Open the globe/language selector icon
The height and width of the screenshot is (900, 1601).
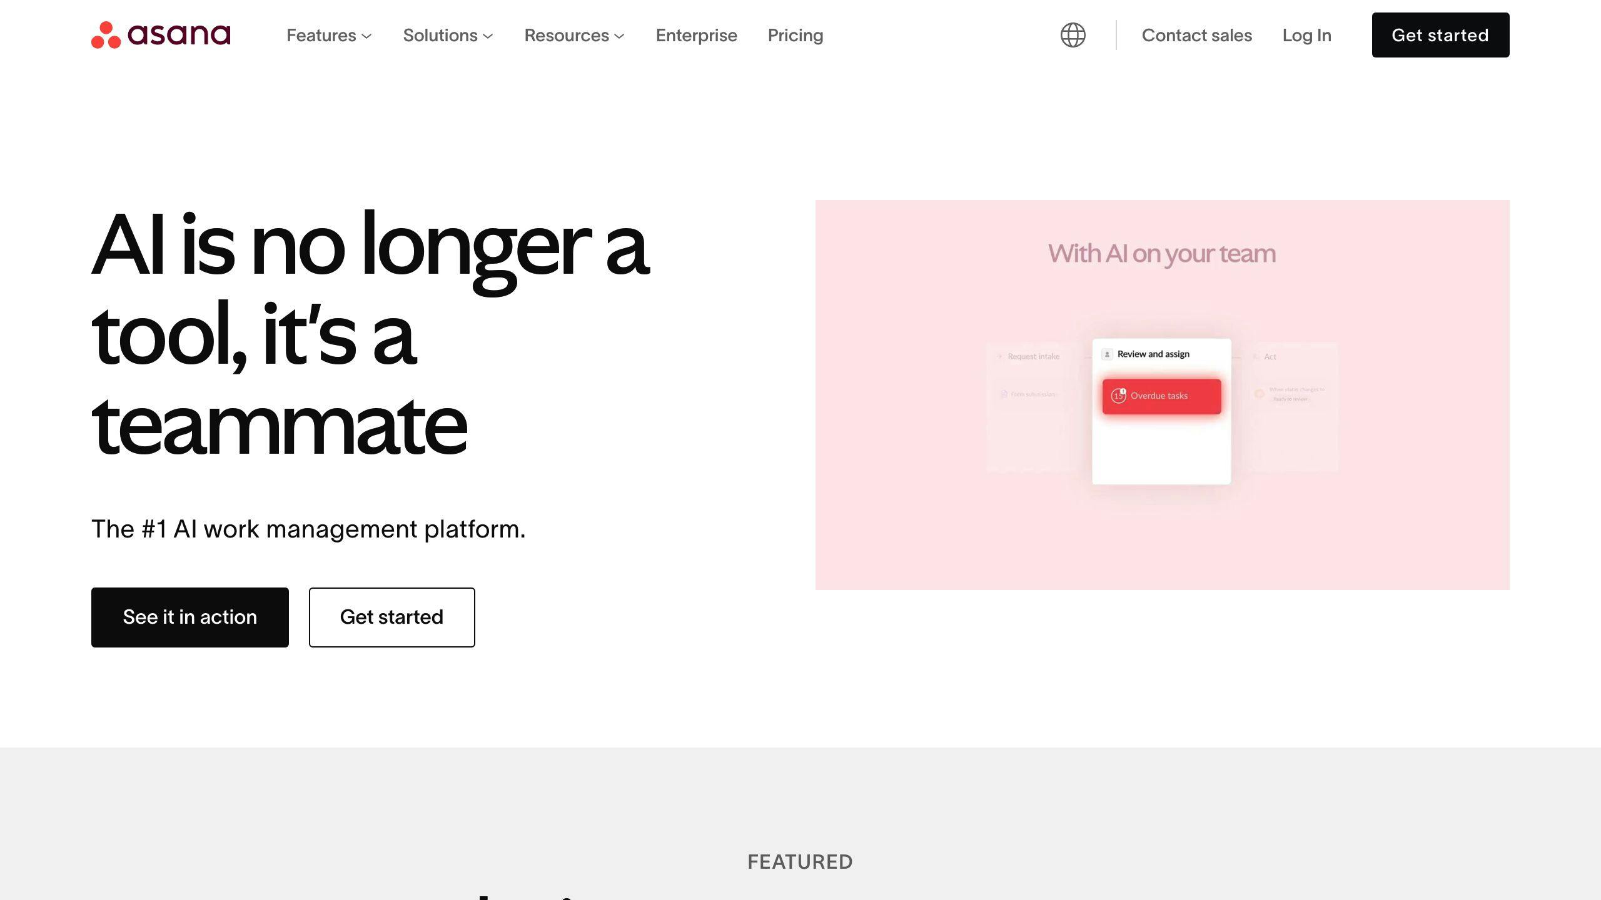pos(1072,35)
